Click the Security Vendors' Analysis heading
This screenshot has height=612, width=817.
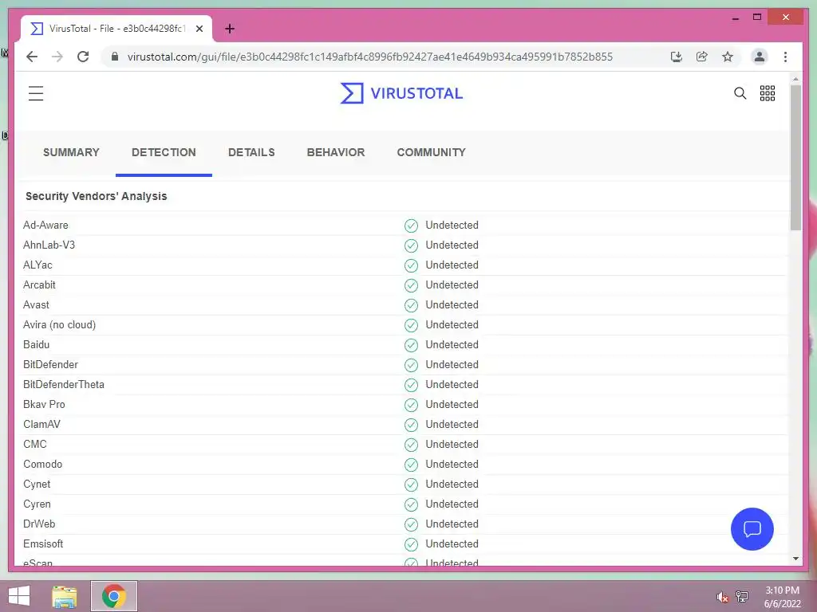point(97,196)
